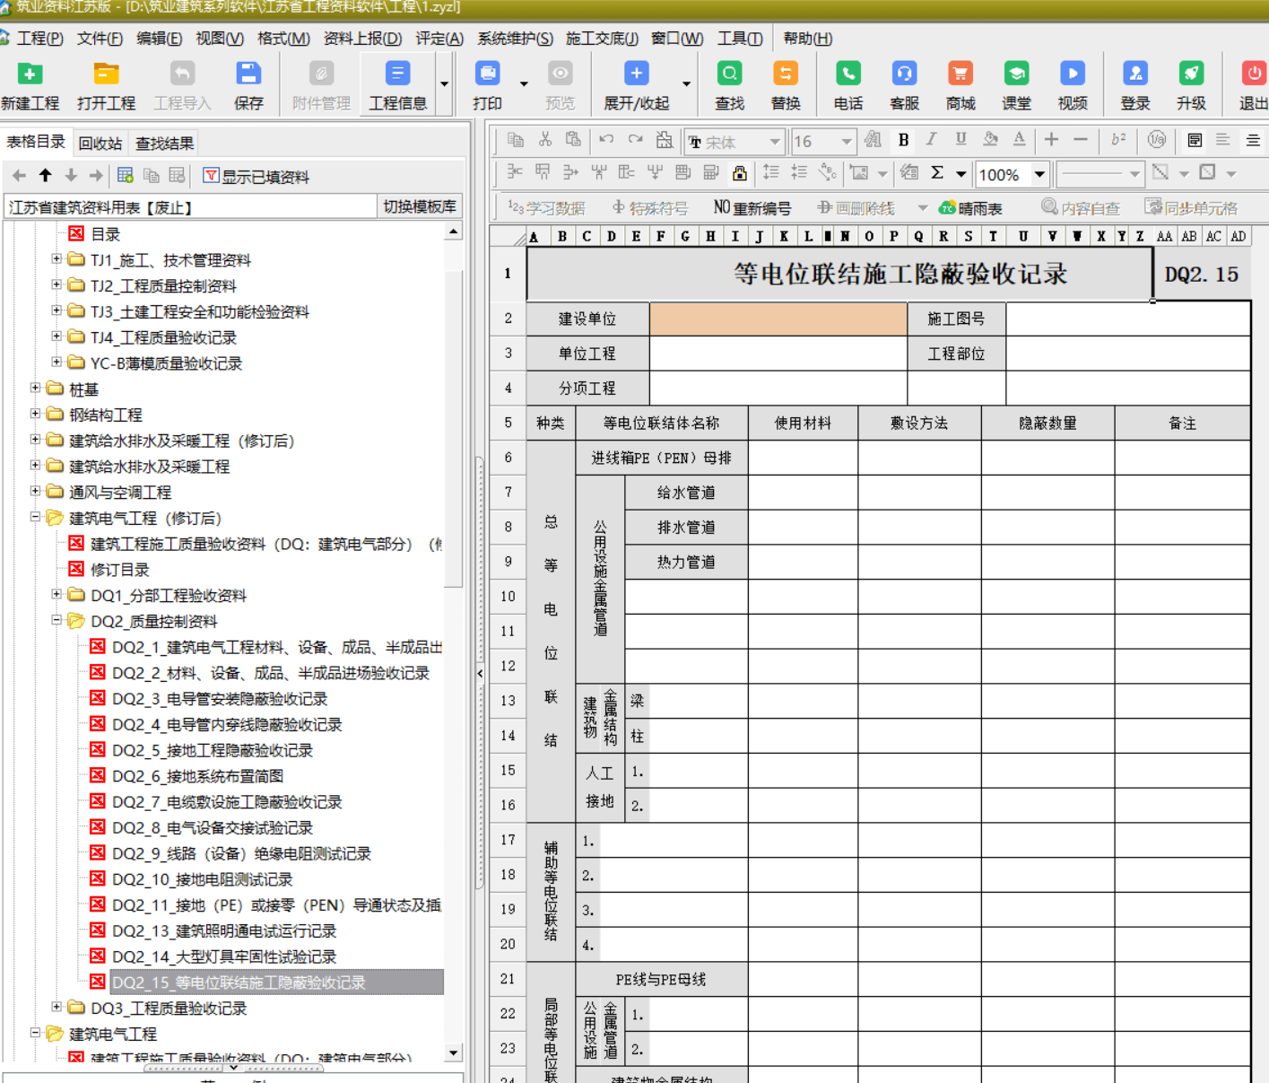Click the 建设单位 orange input cell
Viewport: 1269px width, 1083px height.
[778, 319]
